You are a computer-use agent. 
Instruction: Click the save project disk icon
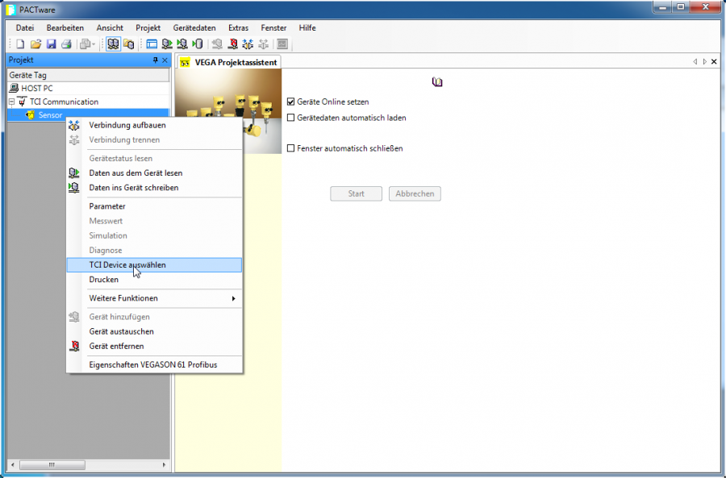point(51,44)
